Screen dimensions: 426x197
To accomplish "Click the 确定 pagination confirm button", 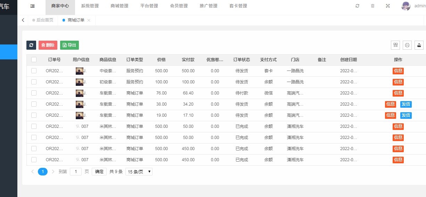I will click(99, 172).
